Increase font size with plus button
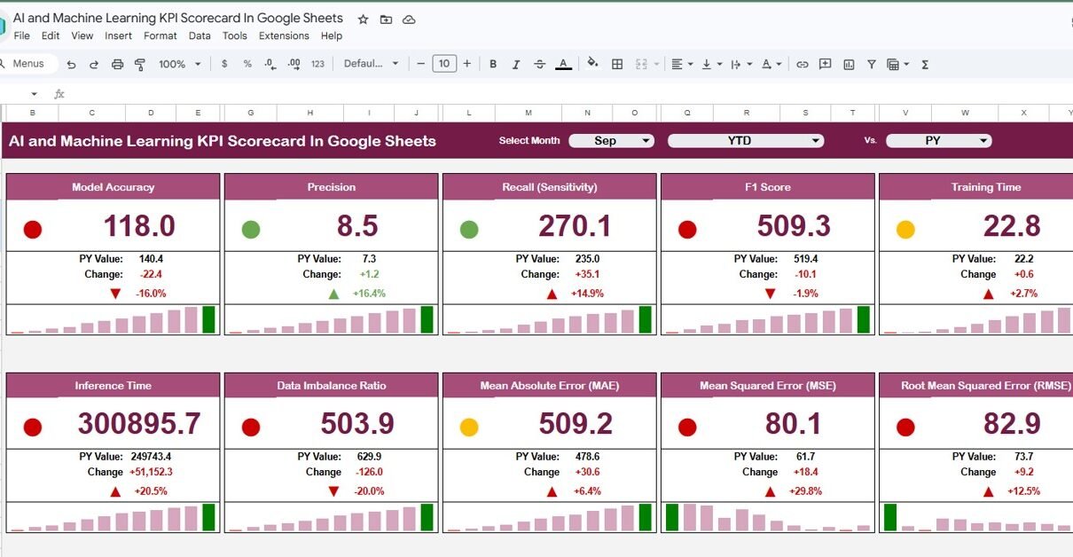 tap(467, 64)
